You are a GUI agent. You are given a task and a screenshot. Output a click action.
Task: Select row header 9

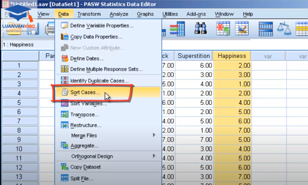[x=20, y=140]
